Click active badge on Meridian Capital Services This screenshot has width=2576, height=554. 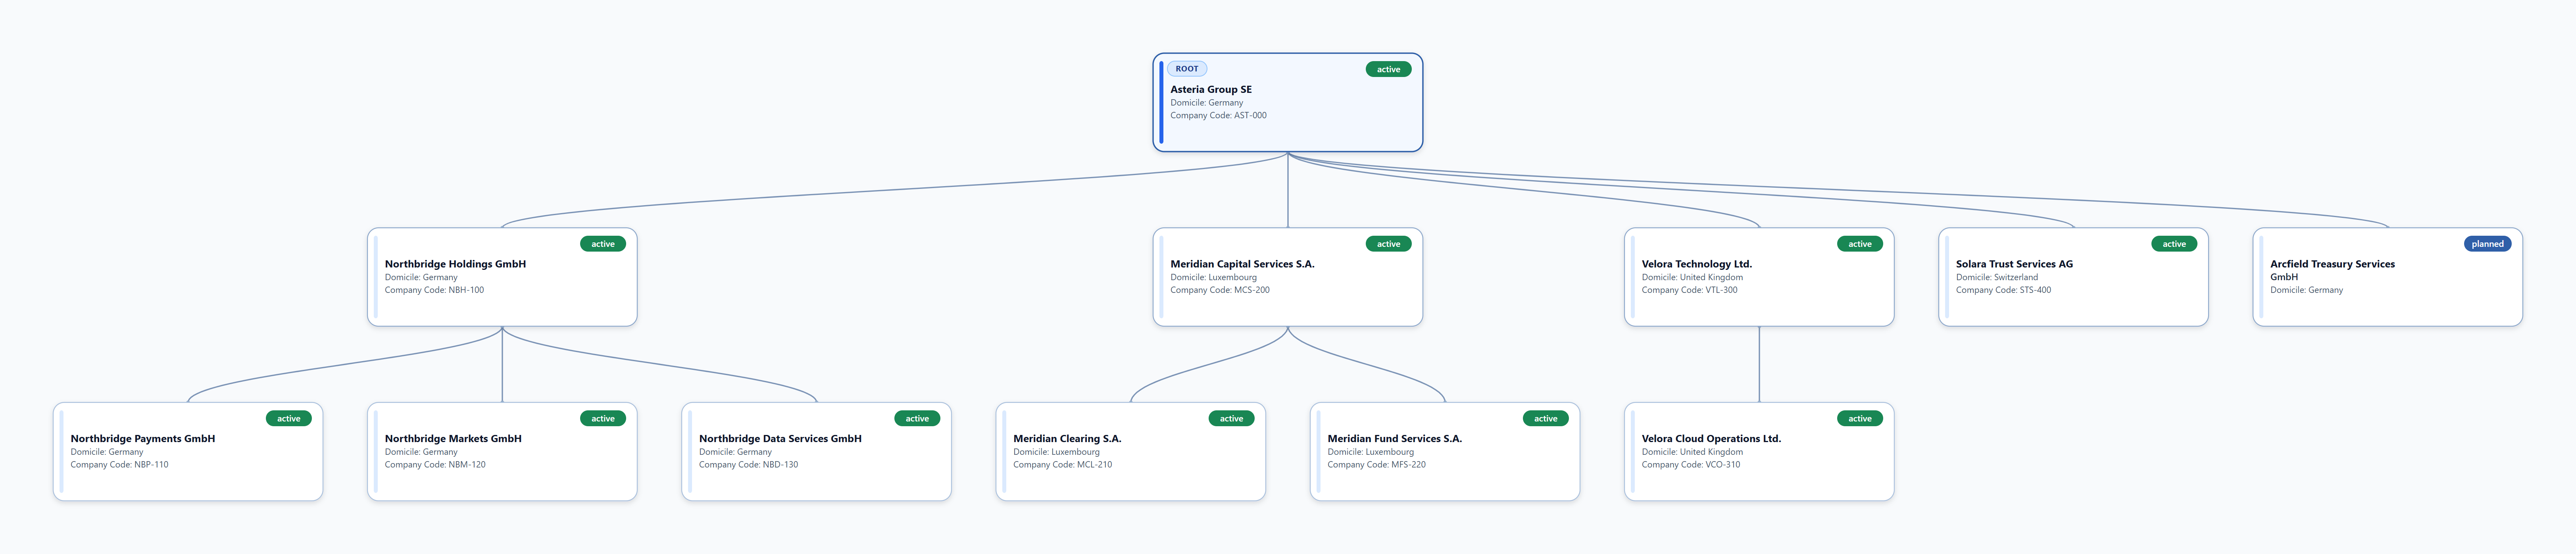pos(1388,244)
